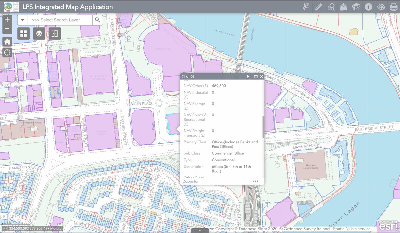Find my location with crosshair button
400x233 pixels.
[7, 52]
